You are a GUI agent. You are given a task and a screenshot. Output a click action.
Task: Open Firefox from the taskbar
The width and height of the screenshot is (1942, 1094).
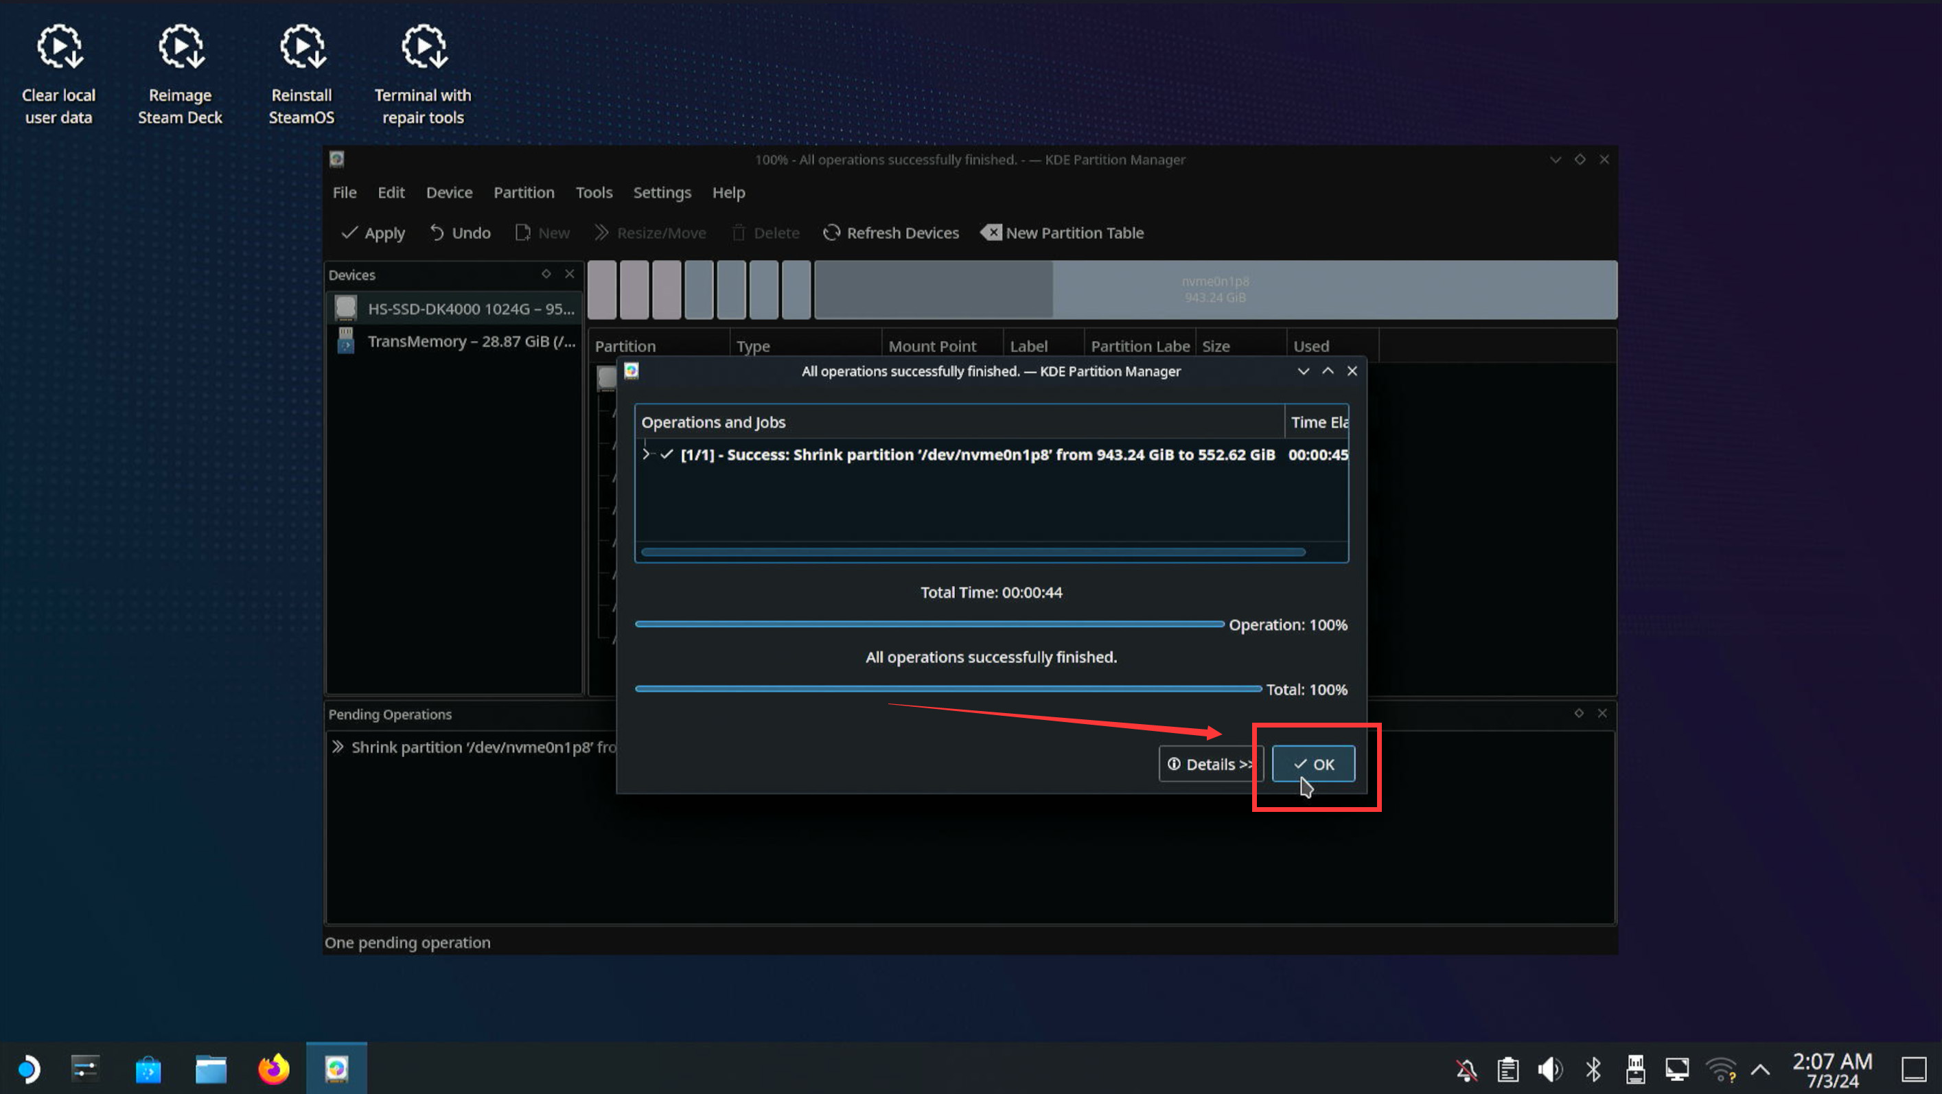(x=273, y=1069)
